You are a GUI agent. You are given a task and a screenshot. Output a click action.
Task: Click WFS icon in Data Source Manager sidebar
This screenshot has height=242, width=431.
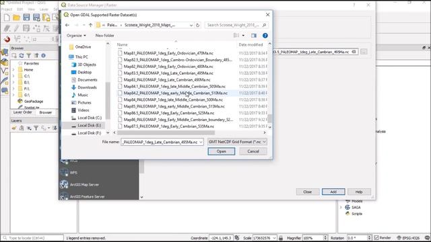65,172
